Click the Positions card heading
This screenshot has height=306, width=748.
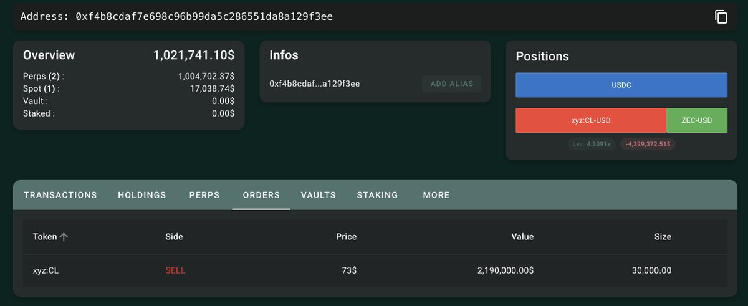pyautogui.click(x=542, y=57)
